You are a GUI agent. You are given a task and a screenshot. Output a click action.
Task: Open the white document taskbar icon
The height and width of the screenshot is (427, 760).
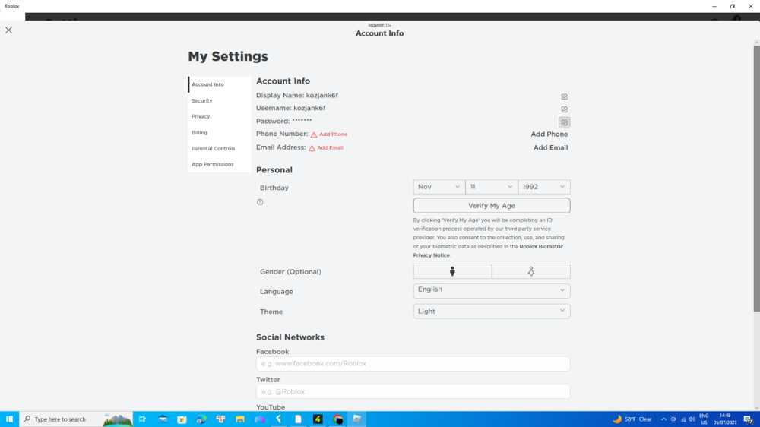298,419
